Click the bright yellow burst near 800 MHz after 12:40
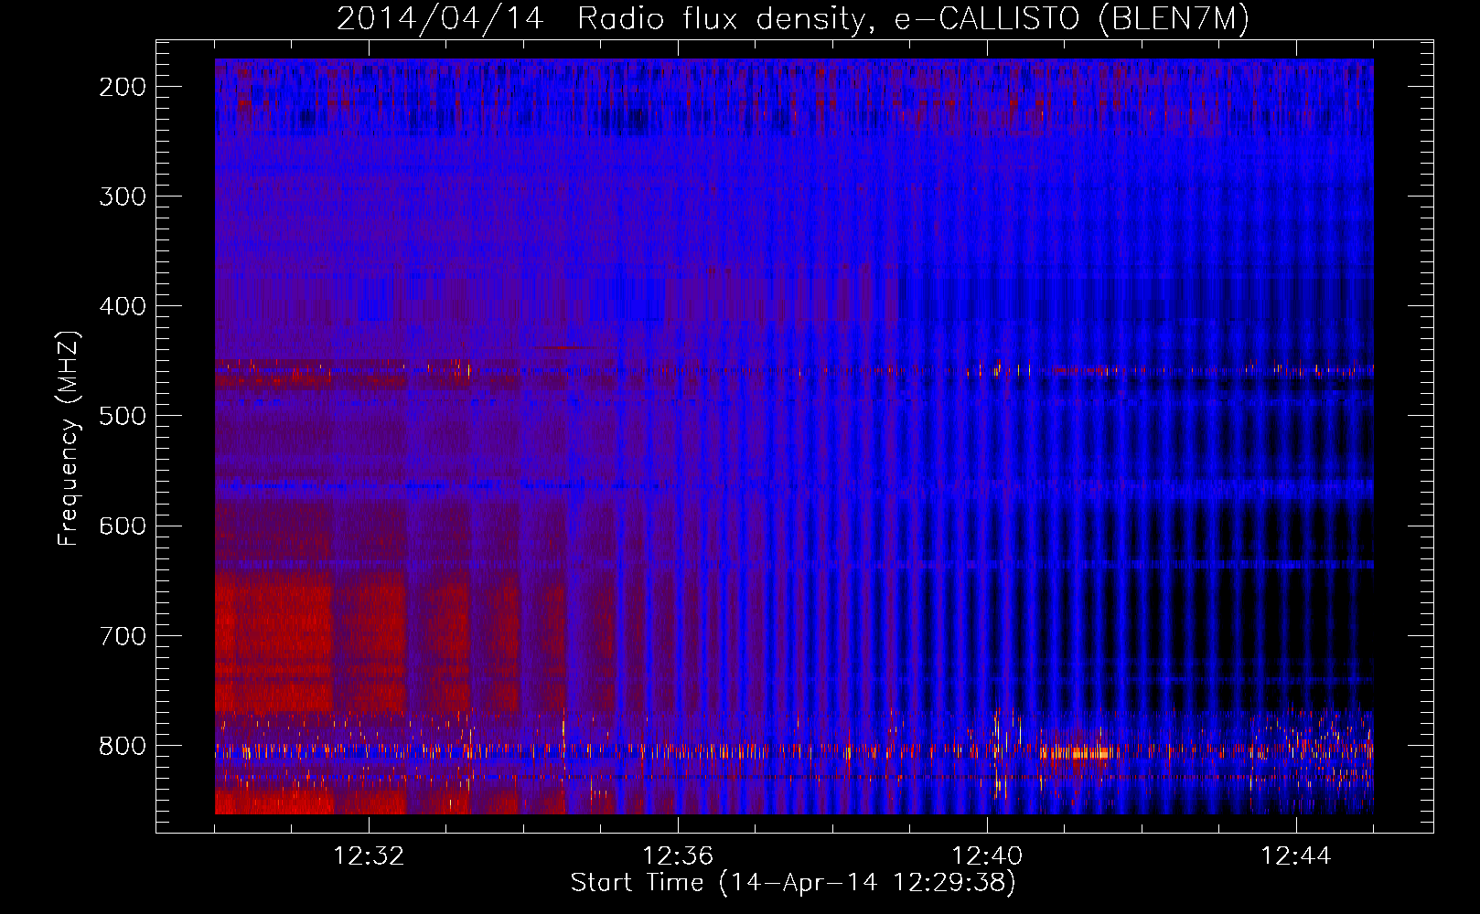Image resolution: width=1480 pixels, height=914 pixels. pos(1079,753)
